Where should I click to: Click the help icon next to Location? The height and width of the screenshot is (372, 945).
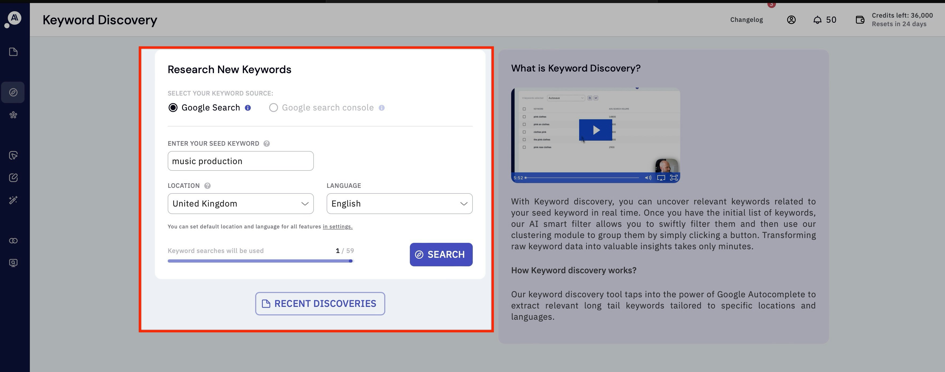click(207, 186)
